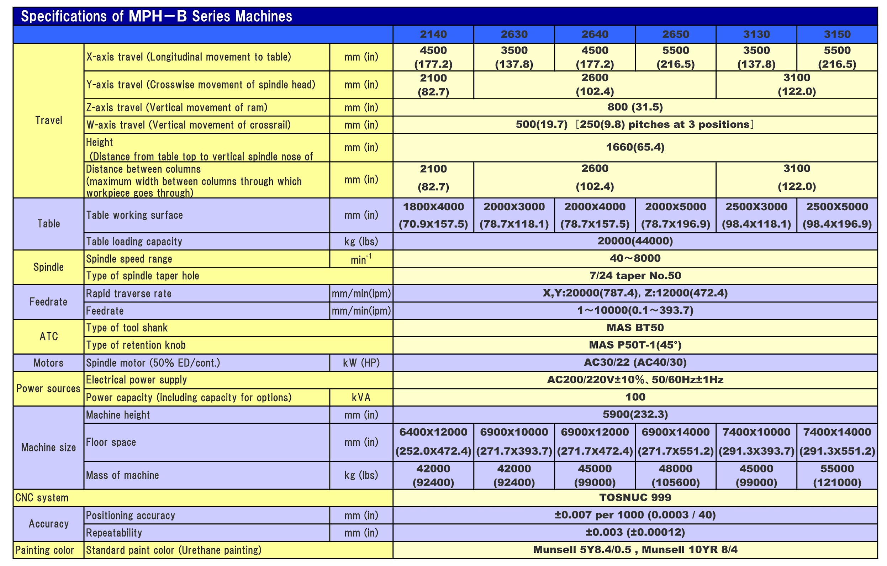Select the 'Machine size' category cell

[x=49, y=448]
